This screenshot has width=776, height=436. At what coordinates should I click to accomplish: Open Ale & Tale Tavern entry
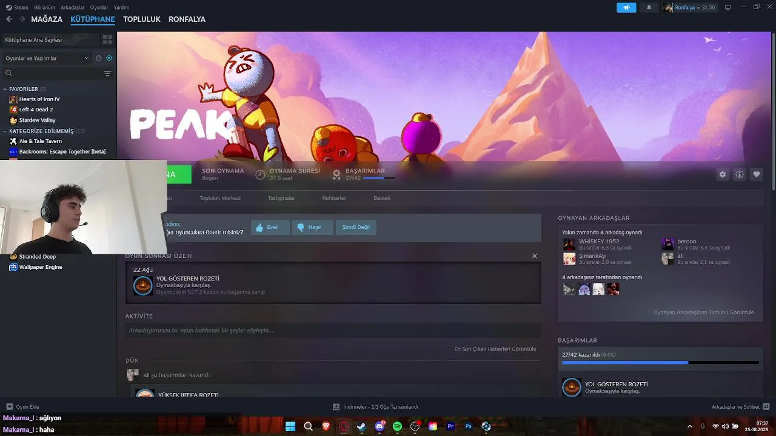pyautogui.click(x=40, y=141)
